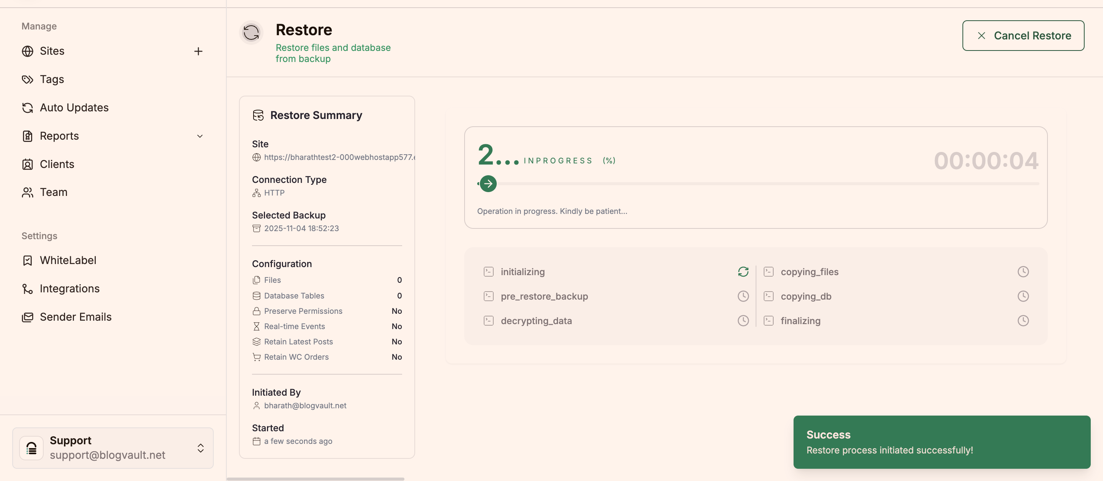The height and width of the screenshot is (481, 1103).
Task: Expand the Reports section chevron
Action: (x=200, y=136)
